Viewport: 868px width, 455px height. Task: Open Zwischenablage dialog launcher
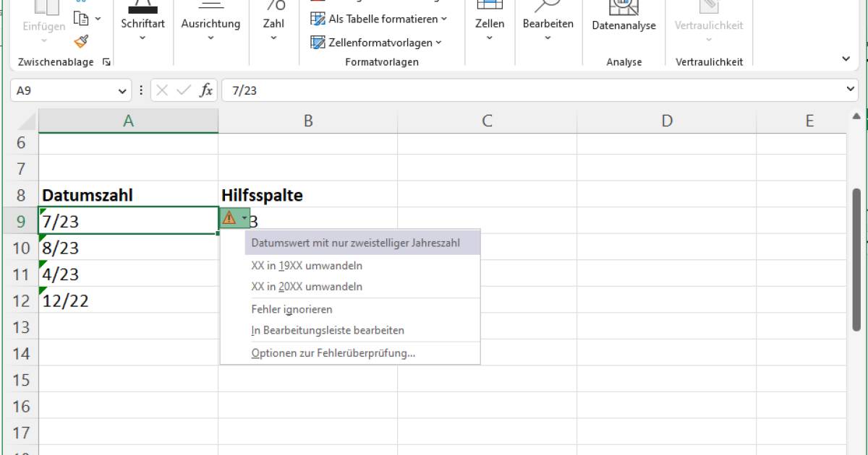(107, 62)
